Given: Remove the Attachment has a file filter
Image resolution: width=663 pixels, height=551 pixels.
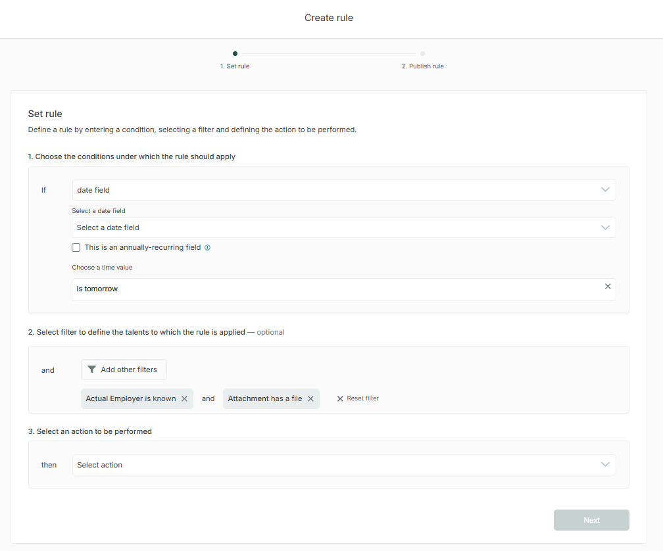Looking at the screenshot, I should coord(310,398).
